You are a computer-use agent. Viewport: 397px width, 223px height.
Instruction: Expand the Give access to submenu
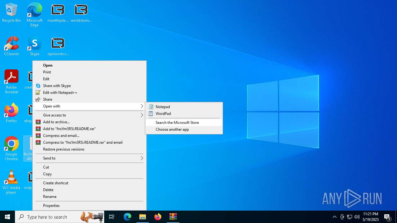point(89,115)
